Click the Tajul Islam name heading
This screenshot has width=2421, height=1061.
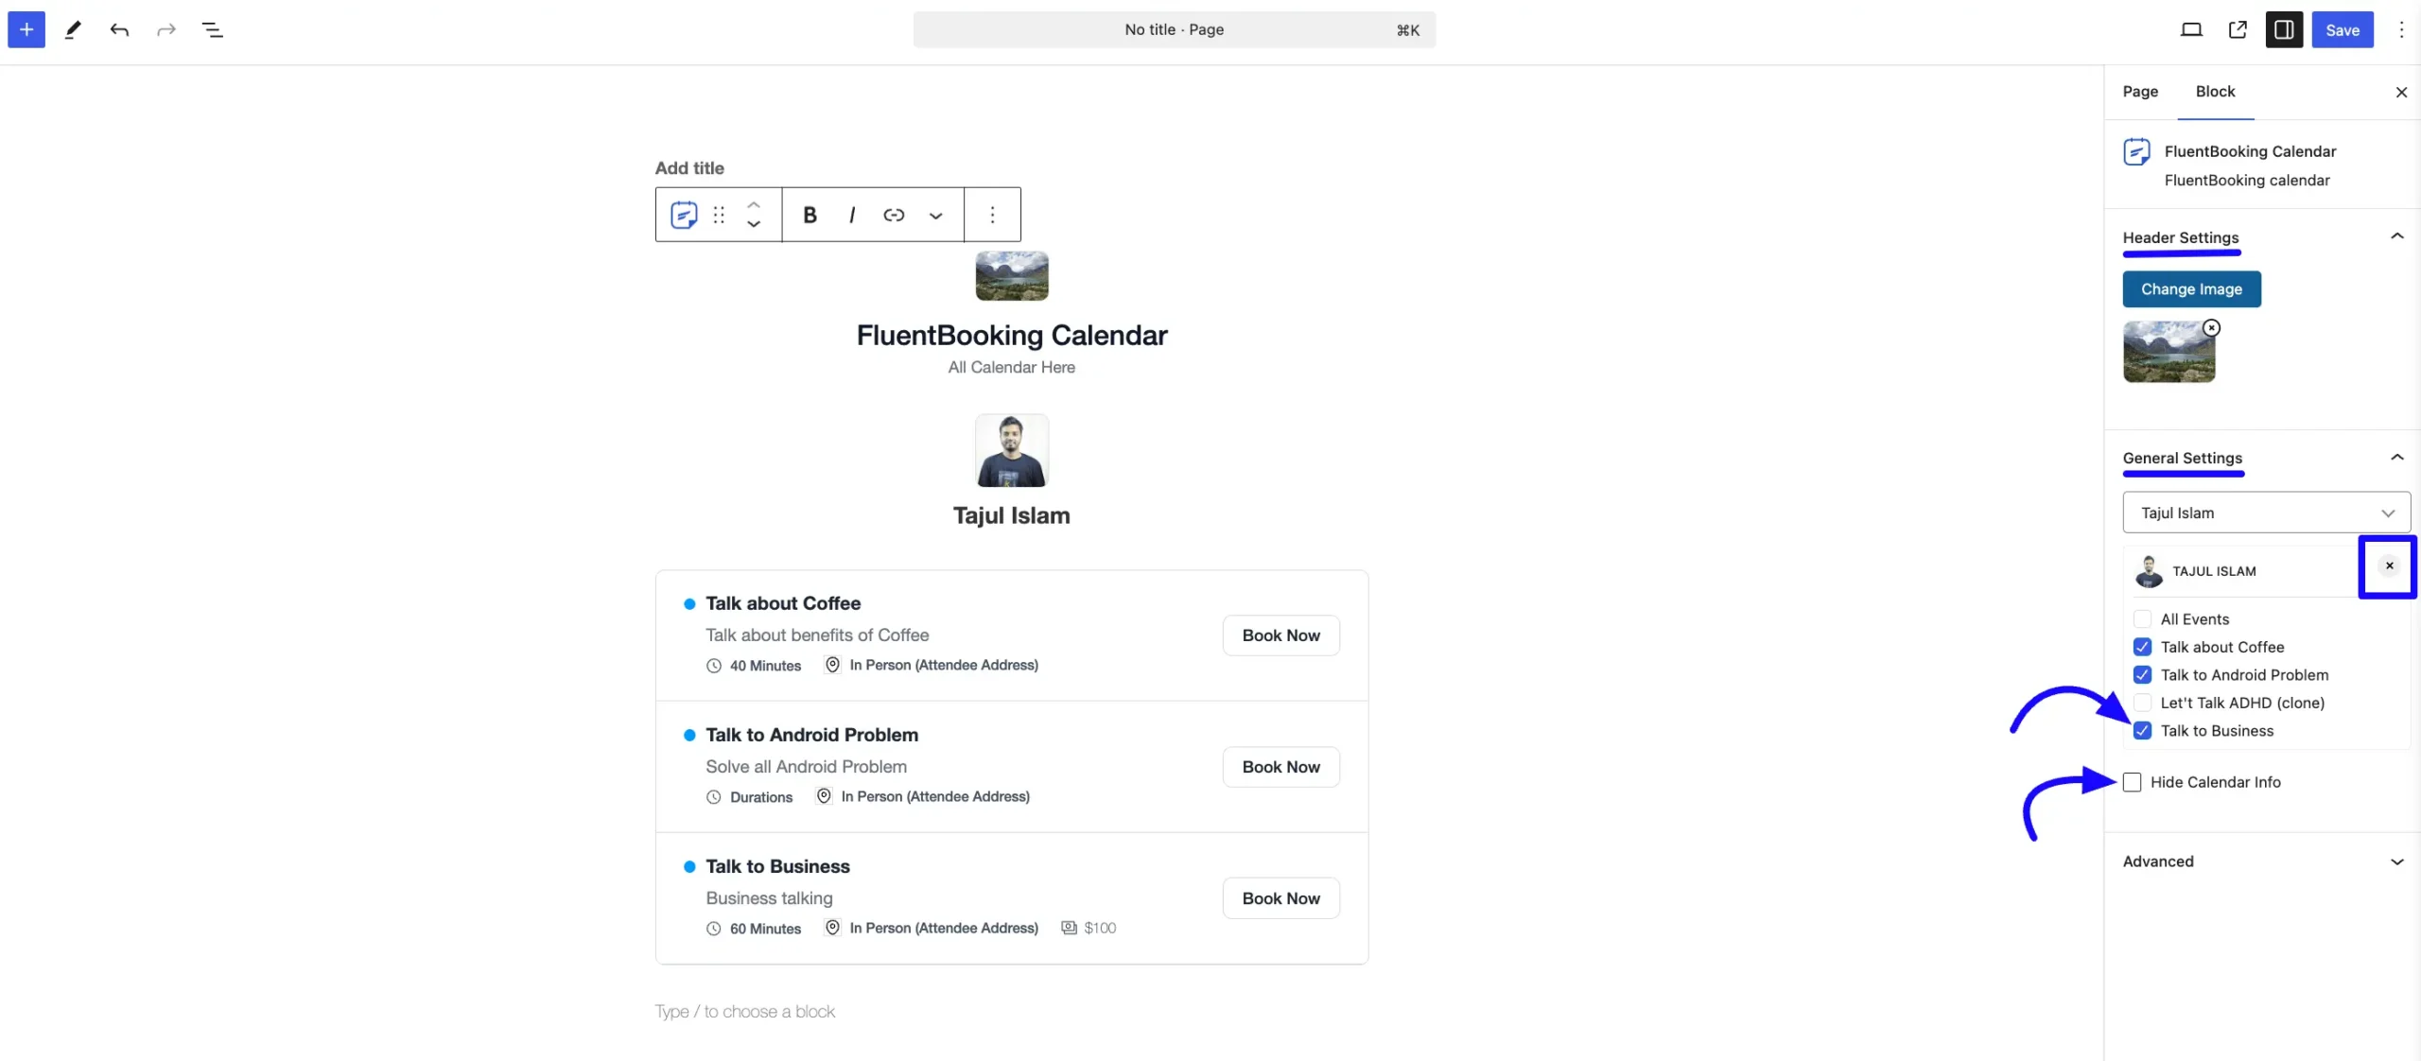(x=1011, y=515)
